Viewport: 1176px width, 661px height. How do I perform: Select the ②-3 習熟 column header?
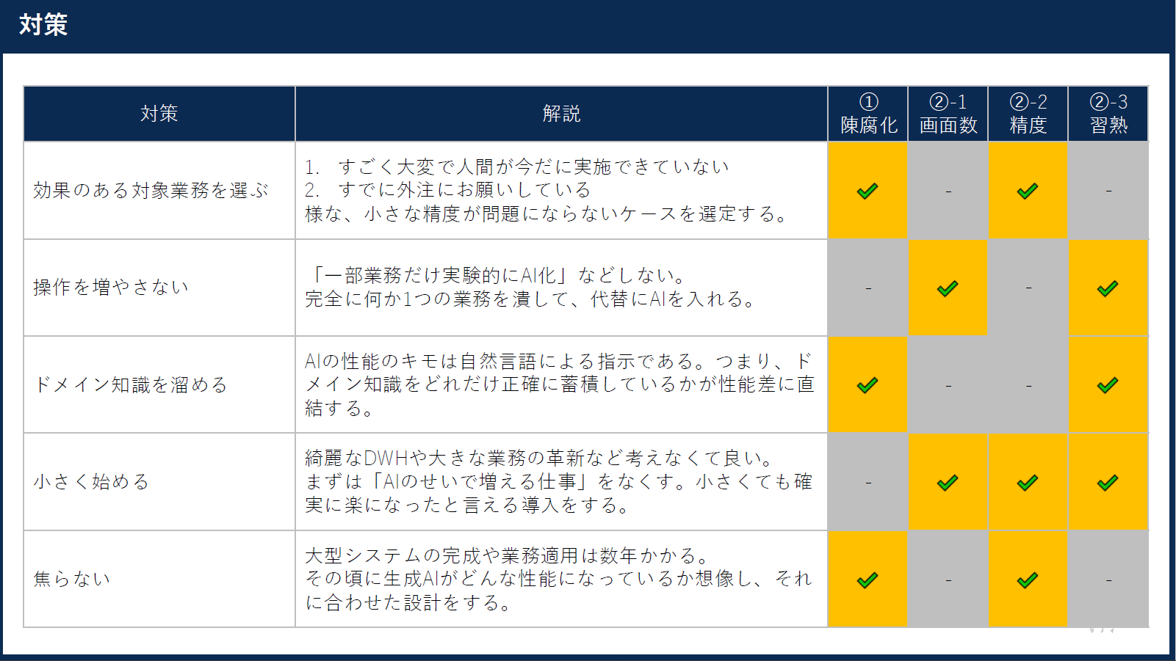click(1108, 114)
